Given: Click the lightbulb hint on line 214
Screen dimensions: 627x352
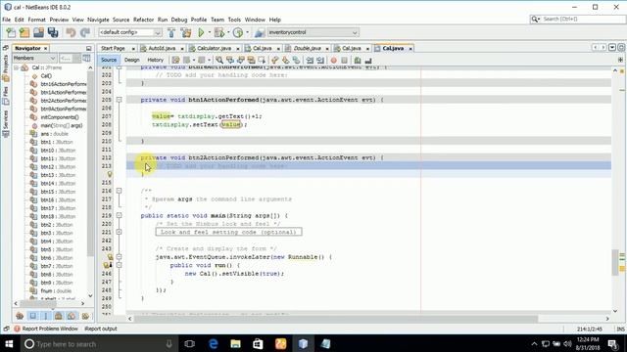Looking at the screenshot, I should 110,174.
